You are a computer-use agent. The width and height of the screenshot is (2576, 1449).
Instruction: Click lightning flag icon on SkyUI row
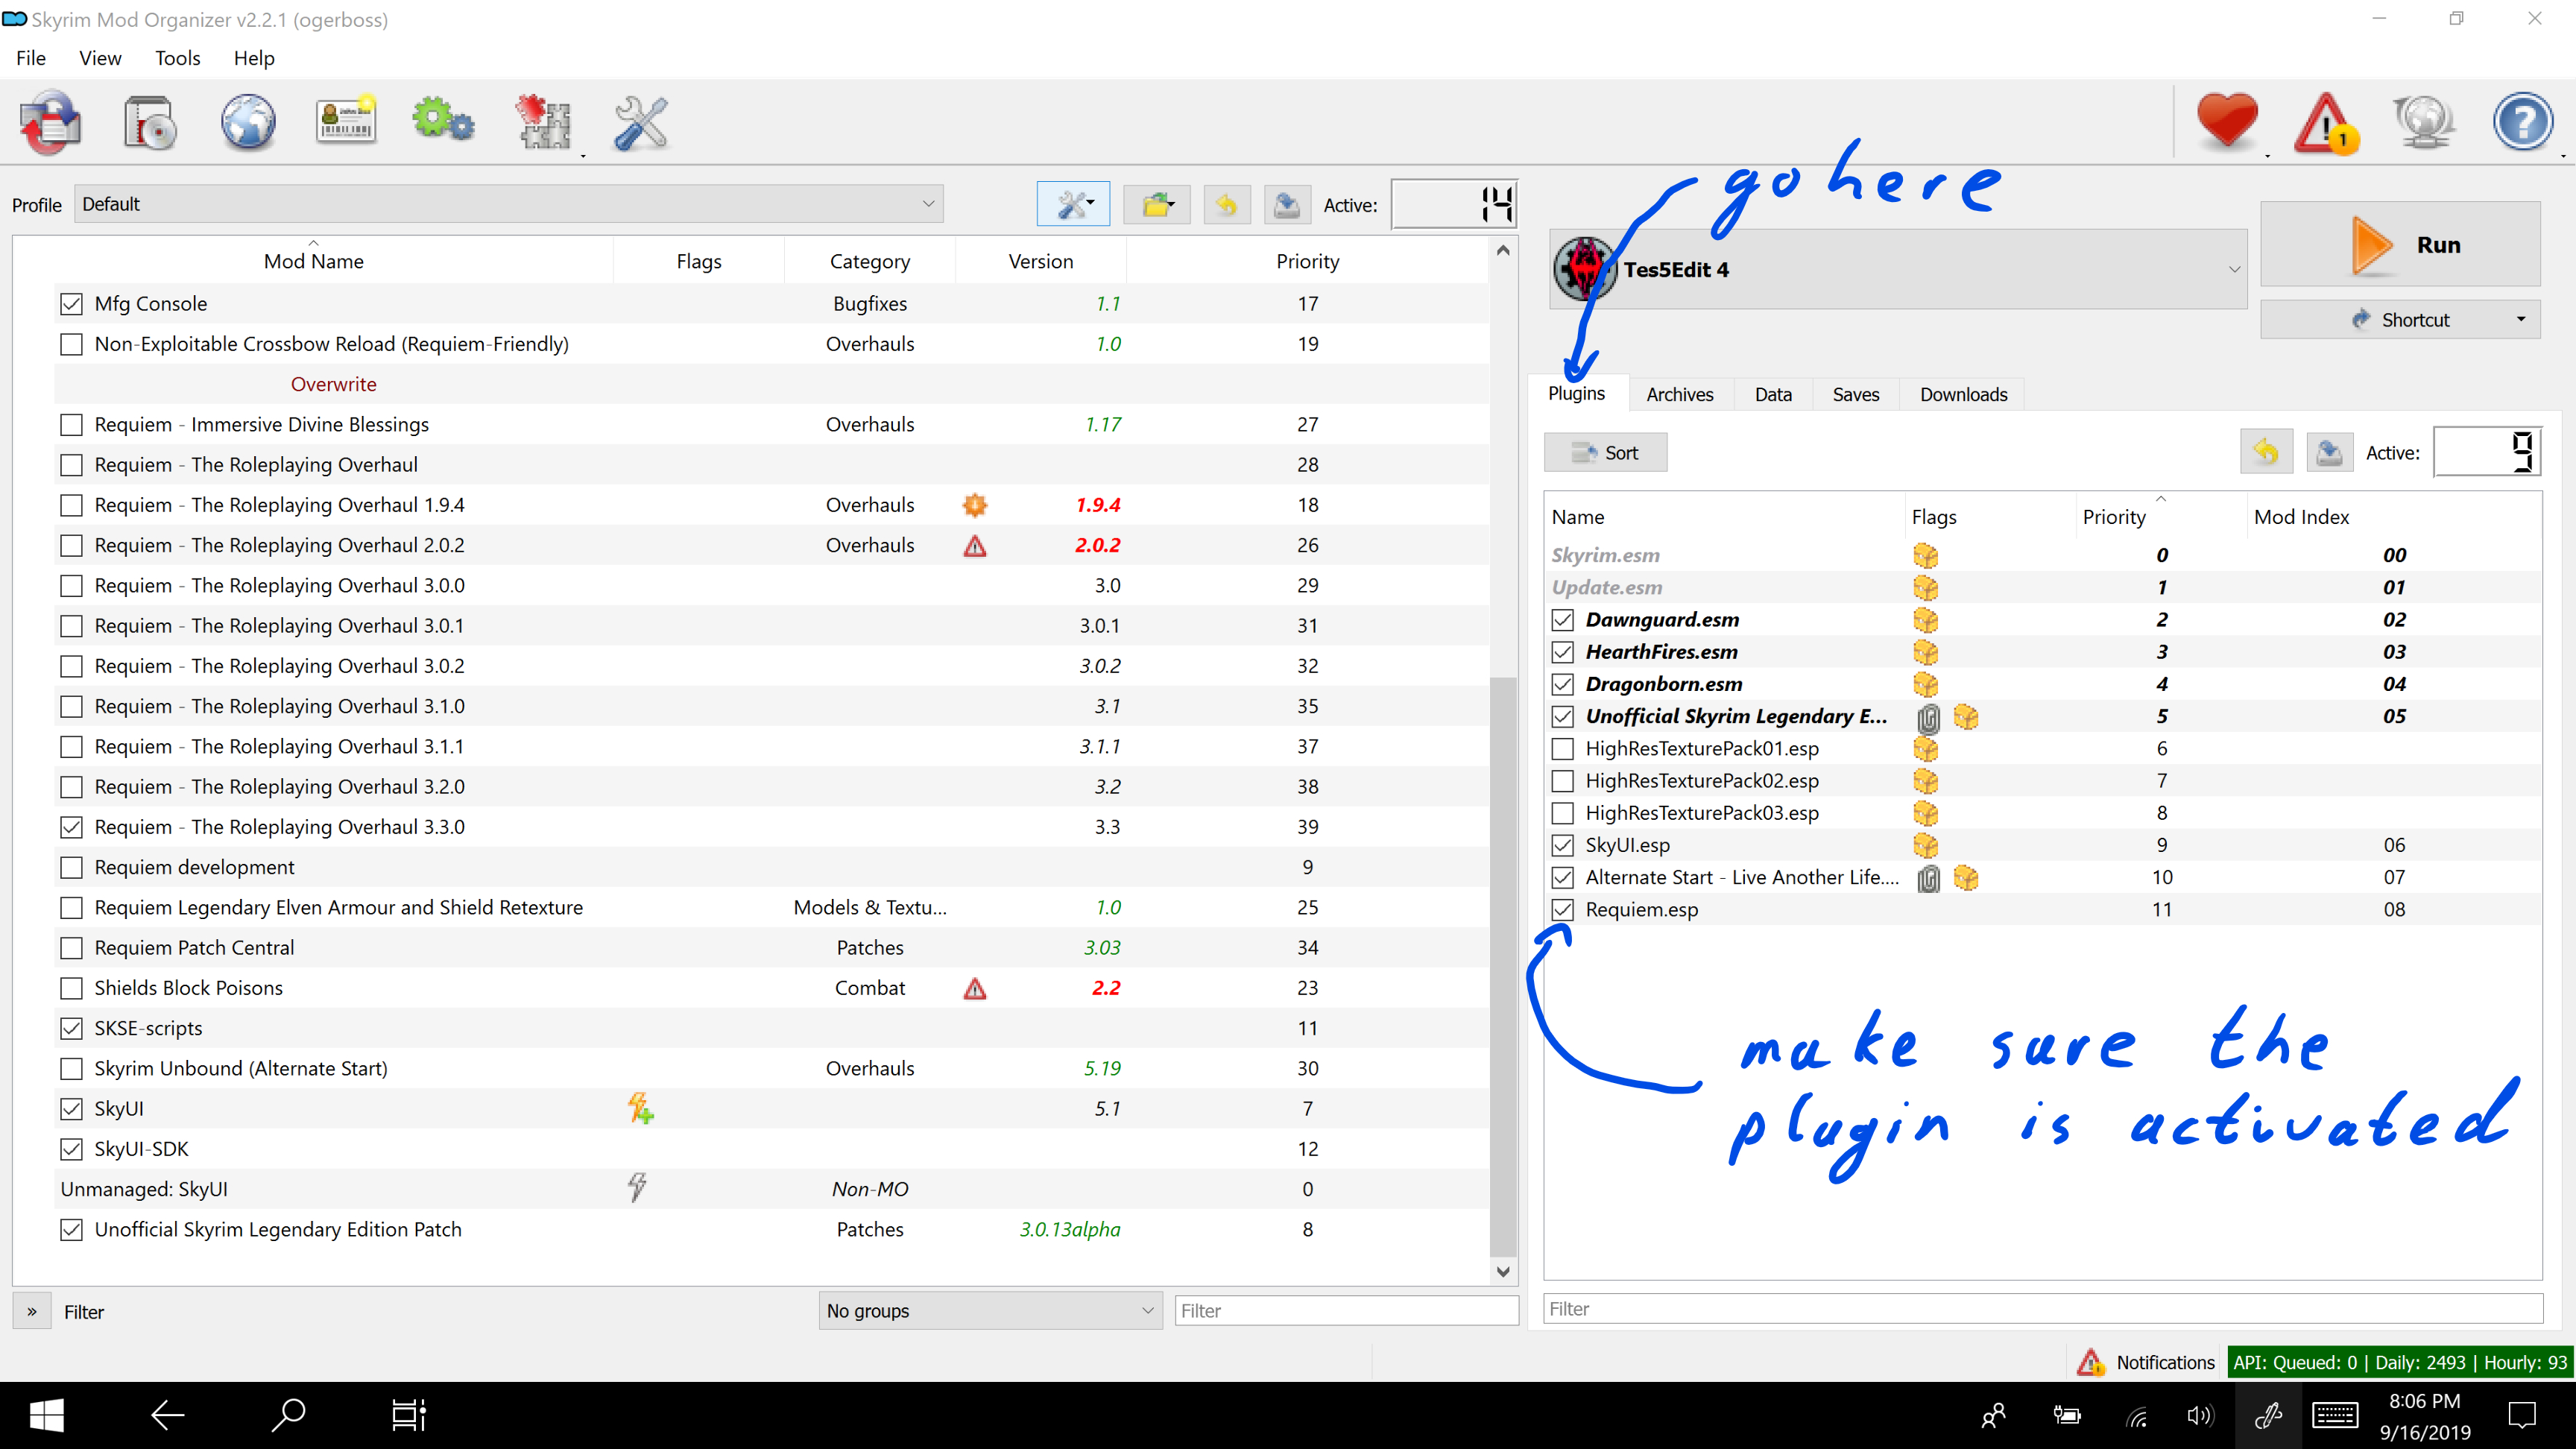point(640,1108)
